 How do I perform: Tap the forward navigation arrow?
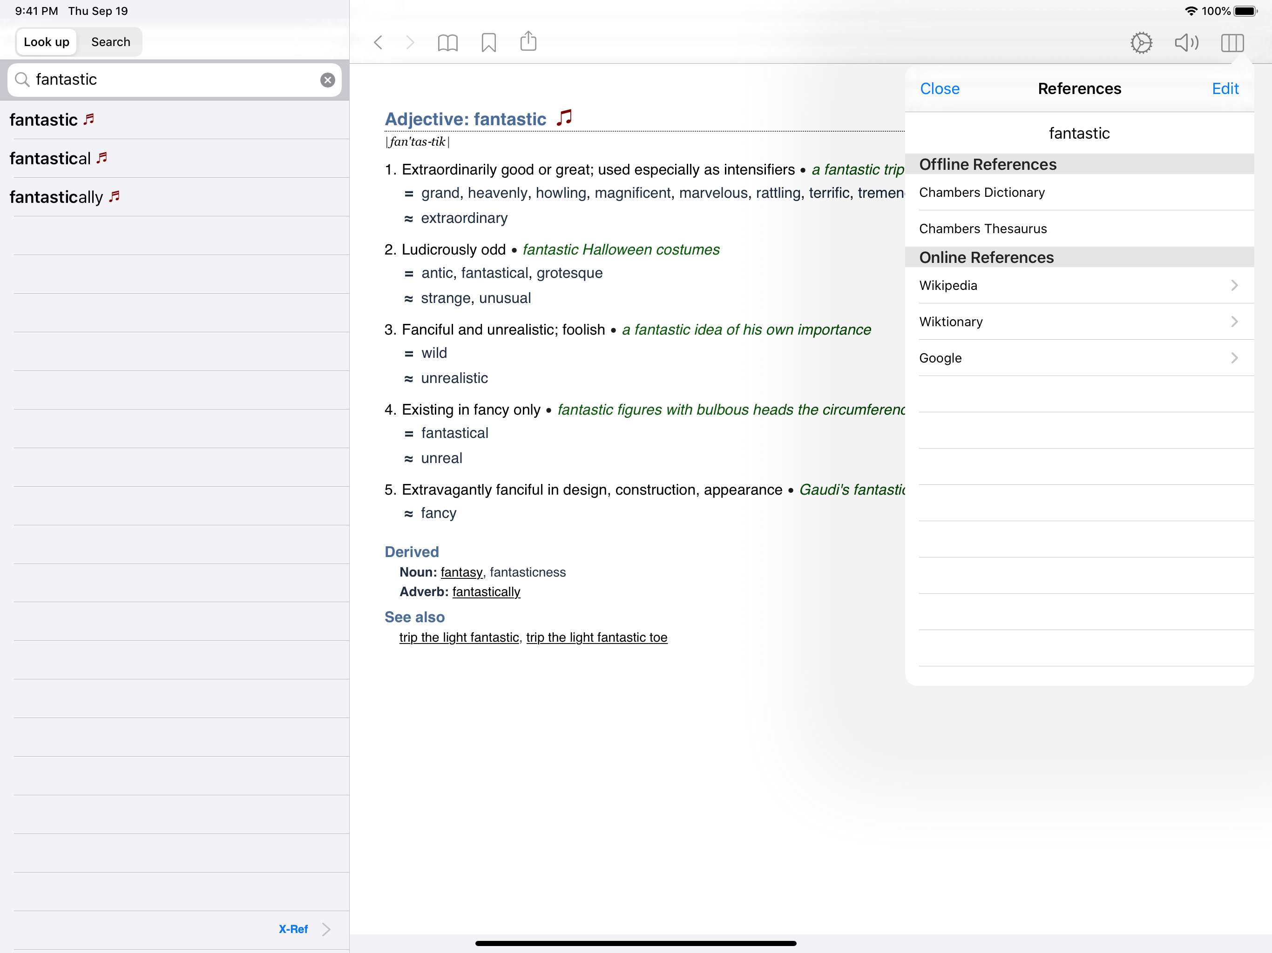coord(410,42)
